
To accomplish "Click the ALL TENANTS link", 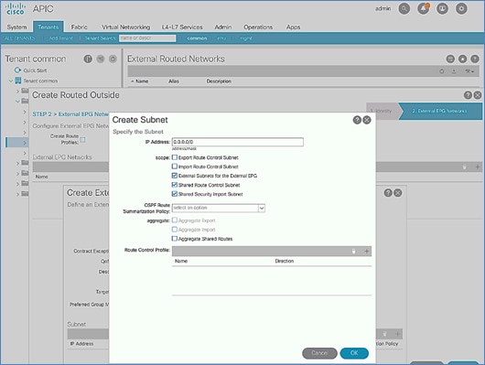I will [20, 38].
